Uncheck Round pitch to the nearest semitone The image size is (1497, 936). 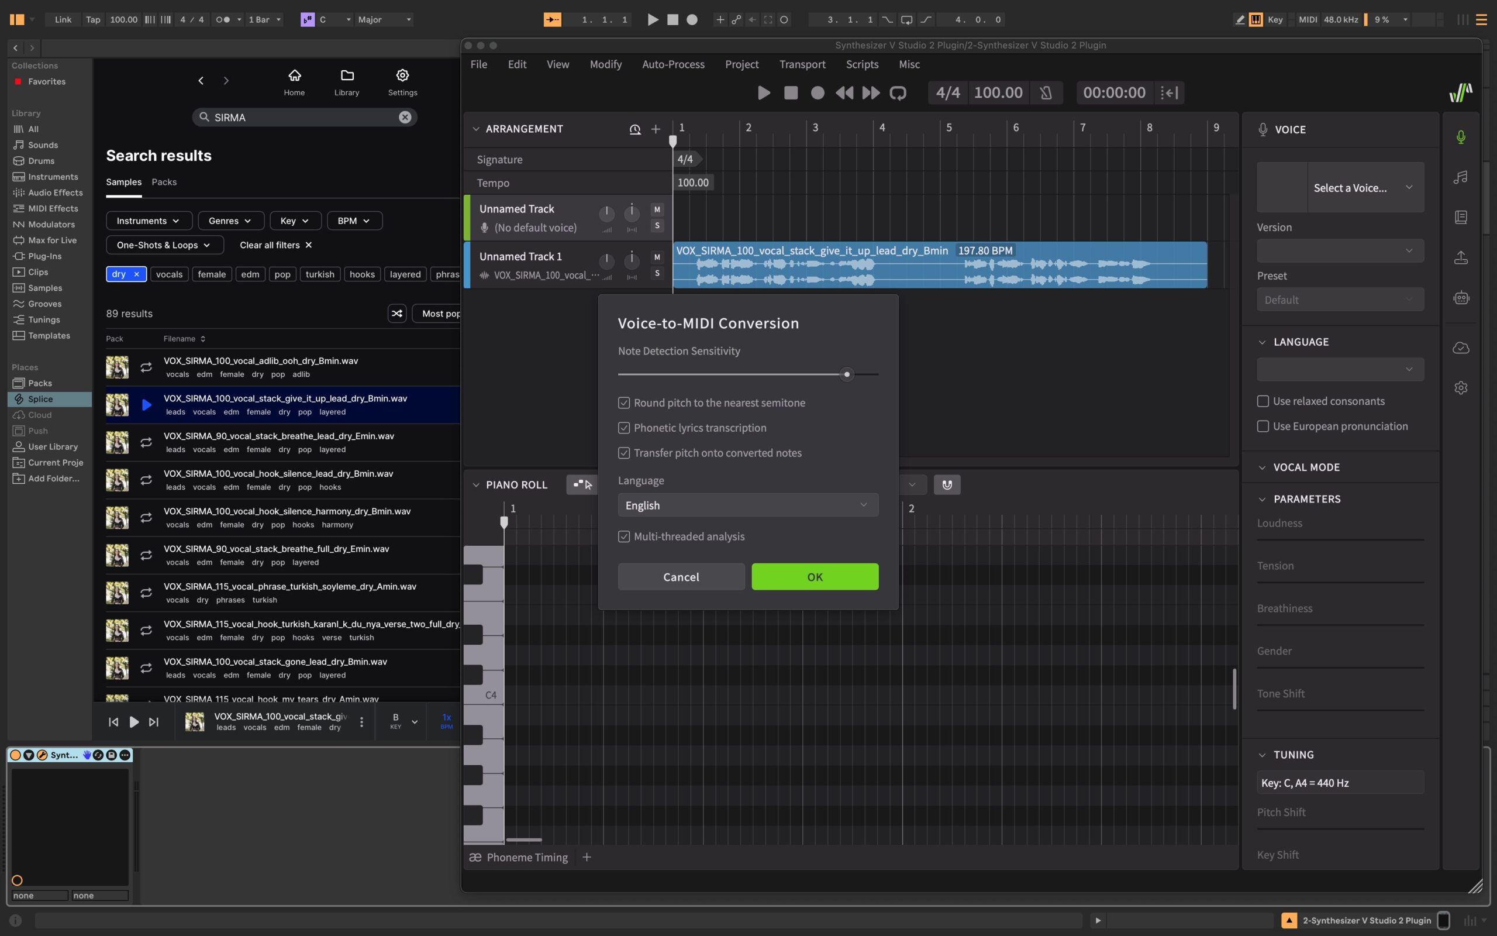click(623, 403)
